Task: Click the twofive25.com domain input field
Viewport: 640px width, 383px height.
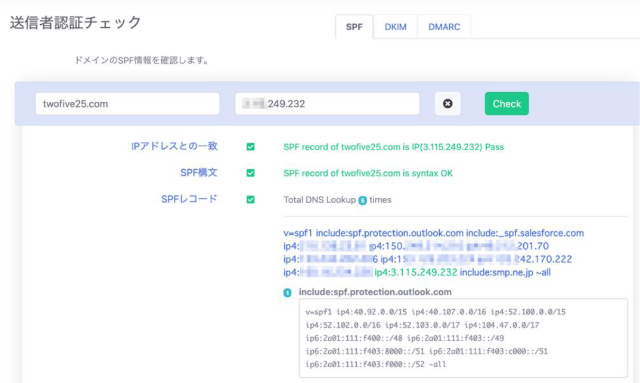Action: (127, 103)
